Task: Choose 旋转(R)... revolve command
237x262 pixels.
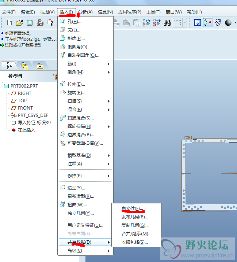Action: coord(85,93)
